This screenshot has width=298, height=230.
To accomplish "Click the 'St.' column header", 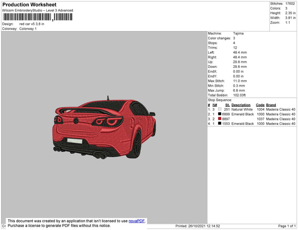I will point(227,105).
